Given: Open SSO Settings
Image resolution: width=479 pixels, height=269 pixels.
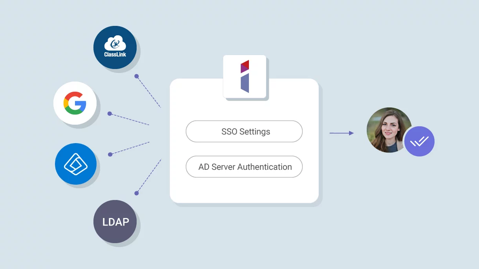Looking at the screenshot, I should (x=244, y=131).
